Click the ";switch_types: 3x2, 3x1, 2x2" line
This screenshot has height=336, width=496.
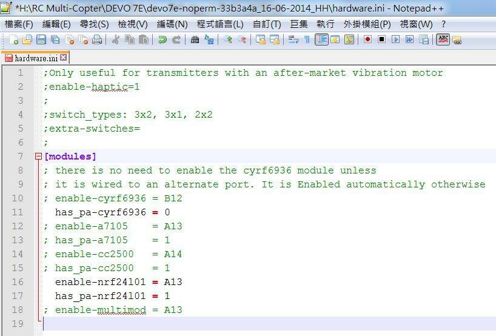pyautogui.click(x=128, y=115)
